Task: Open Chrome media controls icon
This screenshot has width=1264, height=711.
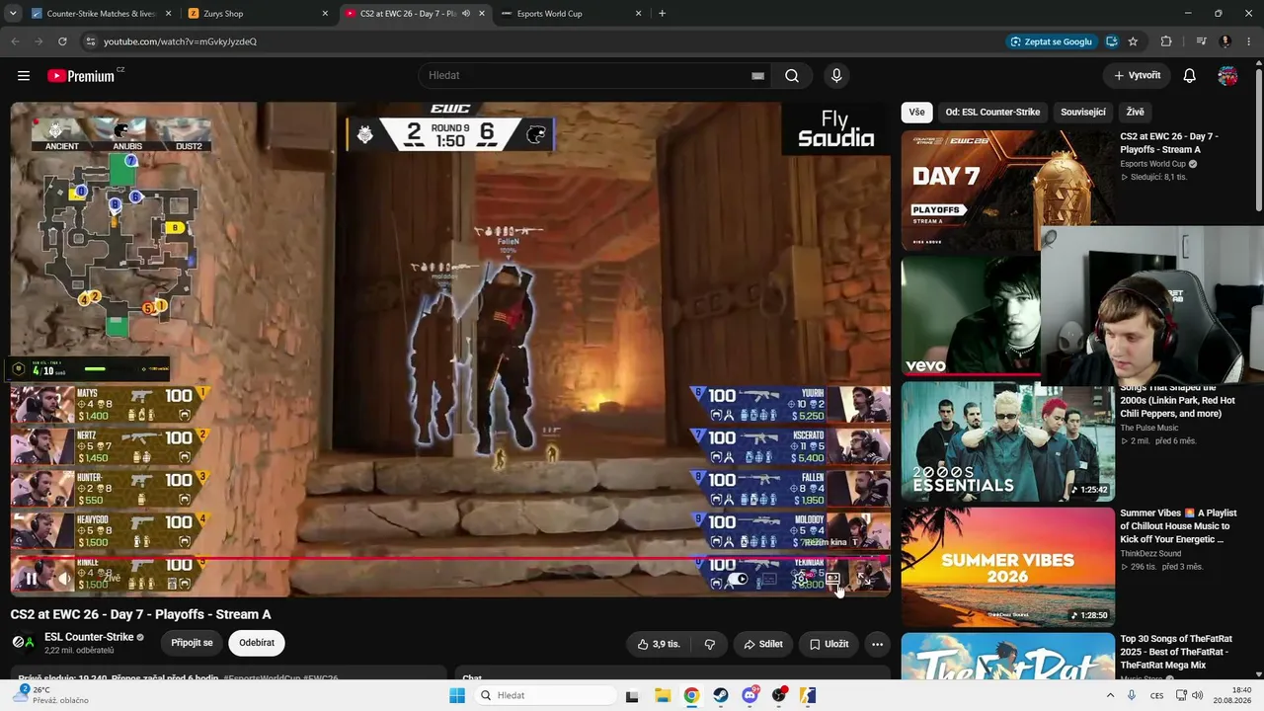Action: click(1201, 41)
